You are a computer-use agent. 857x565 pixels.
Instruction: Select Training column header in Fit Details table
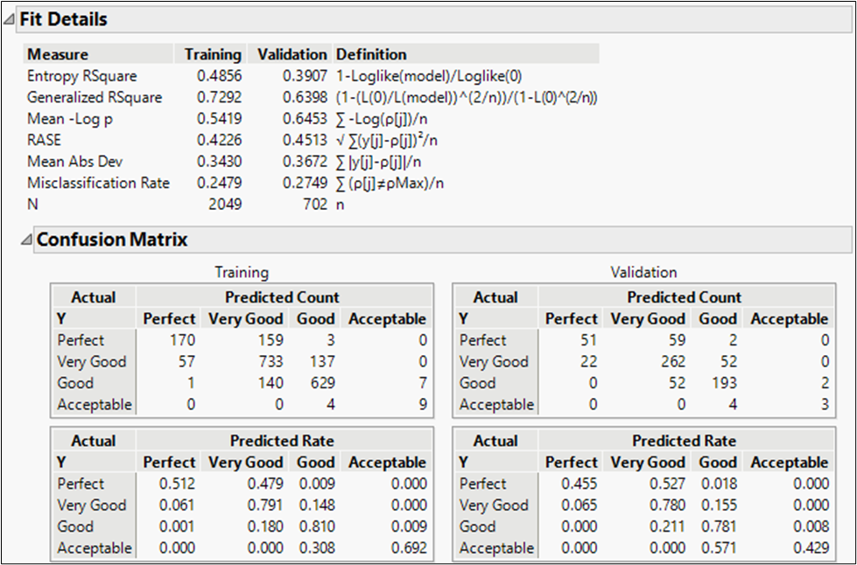point(213,54)
